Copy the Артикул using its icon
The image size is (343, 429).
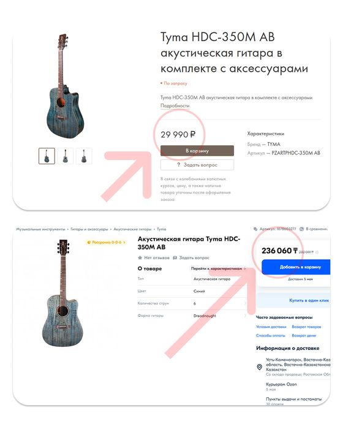coord(255,229)
